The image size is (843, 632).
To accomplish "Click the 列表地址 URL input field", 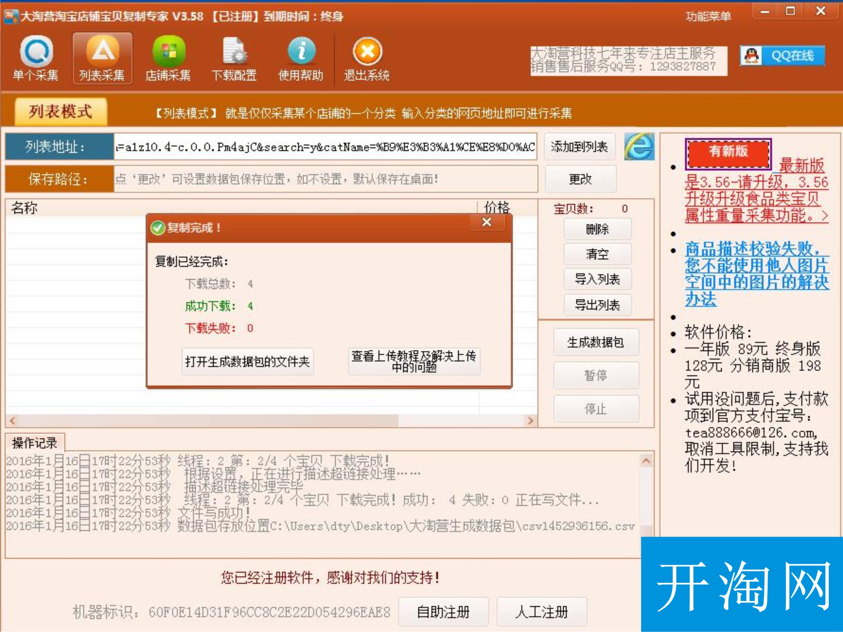I will (325, 147).
